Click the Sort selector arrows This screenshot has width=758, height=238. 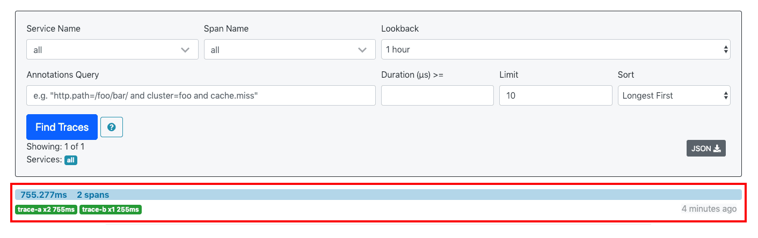tap(726, 95)
